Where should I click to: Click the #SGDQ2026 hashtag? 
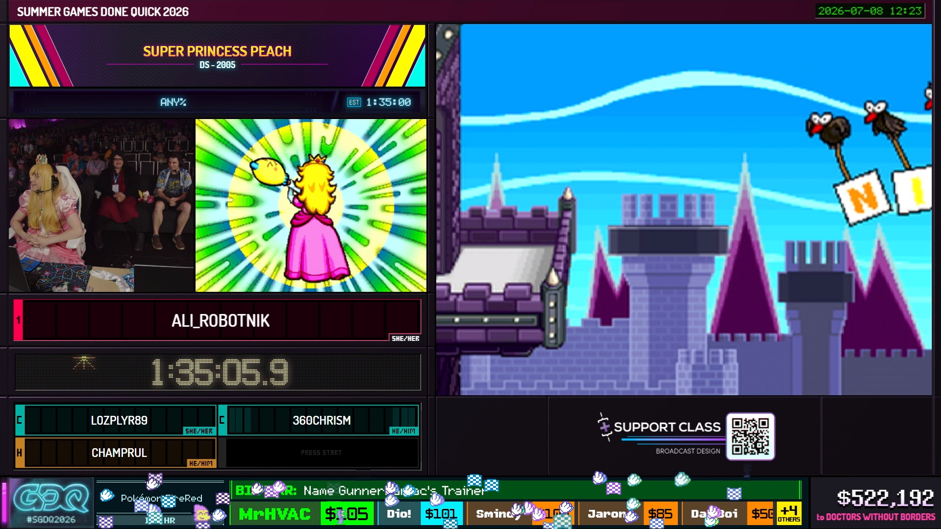pyautogui.click(x=51, y=519)
